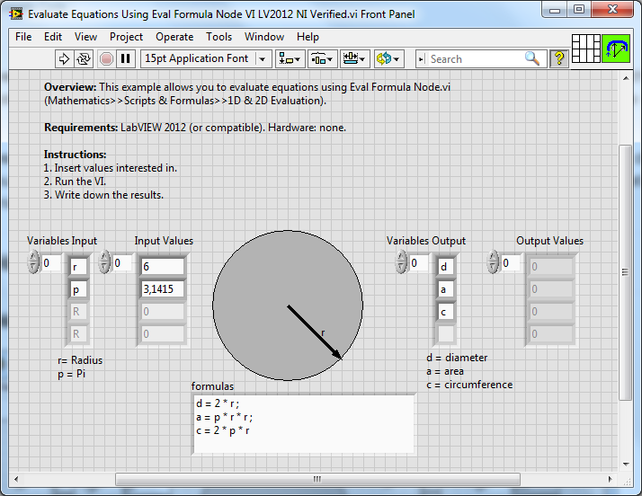
Task: Click the LabVIEW icon in title bar
Action: pyautogui.click(x=16, y=13)
